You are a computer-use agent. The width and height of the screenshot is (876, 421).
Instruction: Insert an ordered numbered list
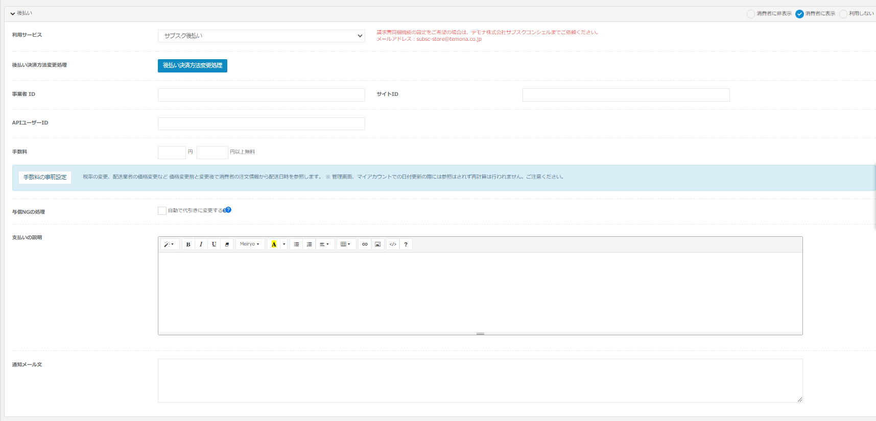pos(309,244)
